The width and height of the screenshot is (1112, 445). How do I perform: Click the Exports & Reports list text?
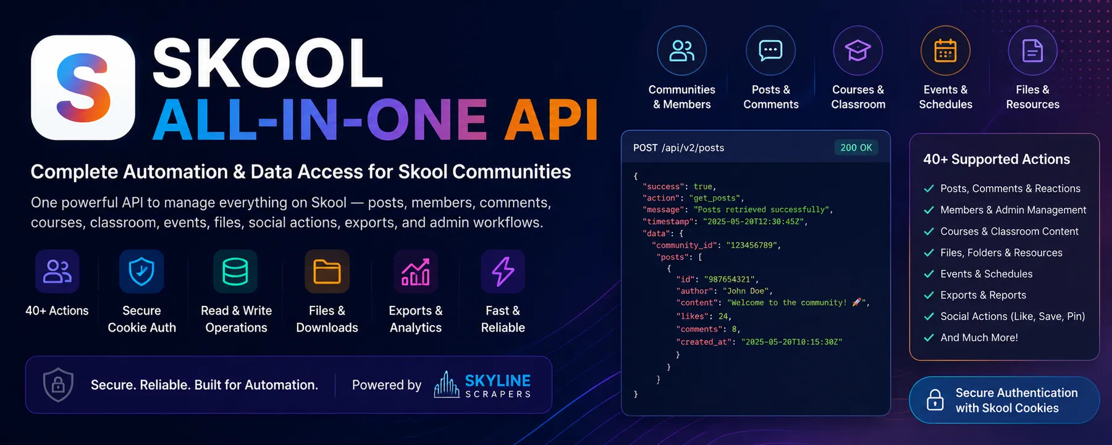tap(983, 295)
